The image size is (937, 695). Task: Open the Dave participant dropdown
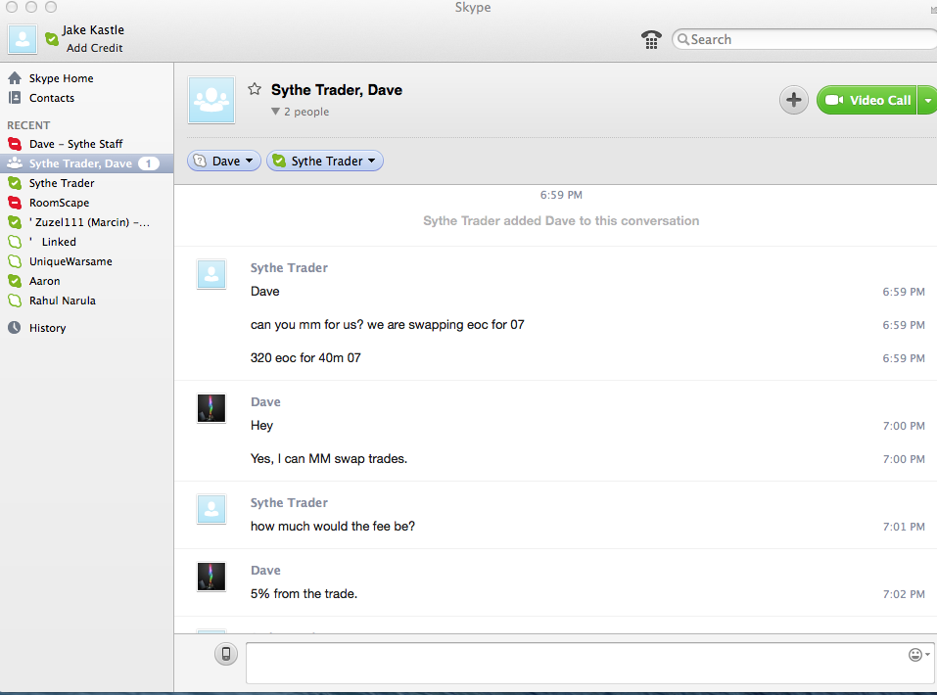click(x=224, y=161)
